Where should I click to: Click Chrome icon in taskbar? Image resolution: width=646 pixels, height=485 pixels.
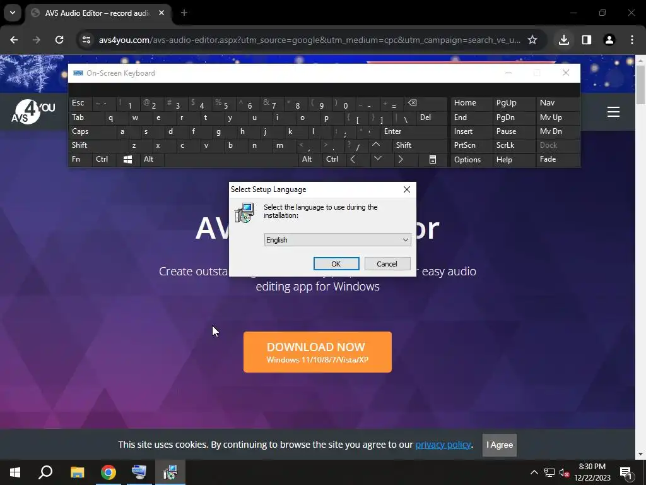[x=109, y=472]
